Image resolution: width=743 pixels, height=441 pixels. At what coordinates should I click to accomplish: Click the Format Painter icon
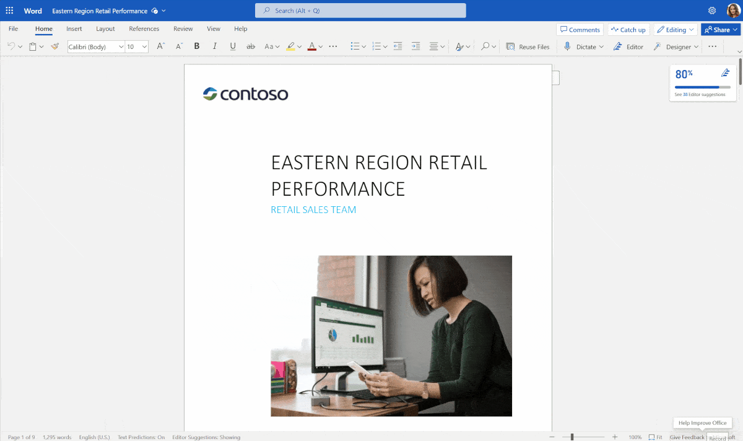tap(54, 46)
